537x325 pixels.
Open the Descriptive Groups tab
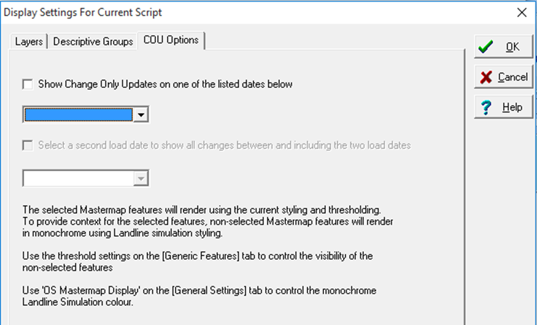pyautogui.click(x=93, y=42)
